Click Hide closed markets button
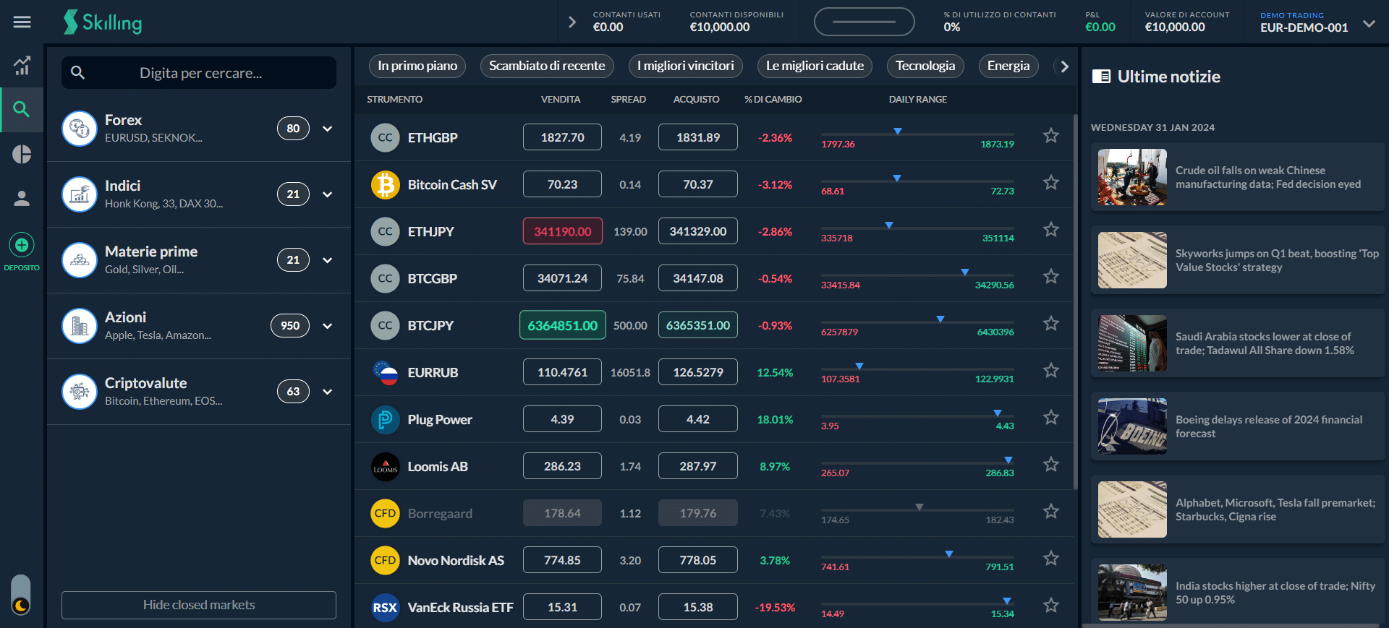The image size is (1389, 628). pyautogui.click(x=199, y=605)
